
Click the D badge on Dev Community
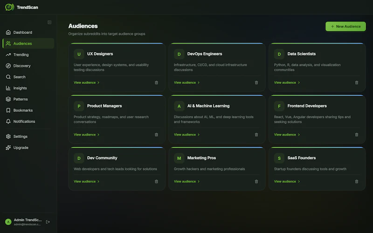click(79, 158)
